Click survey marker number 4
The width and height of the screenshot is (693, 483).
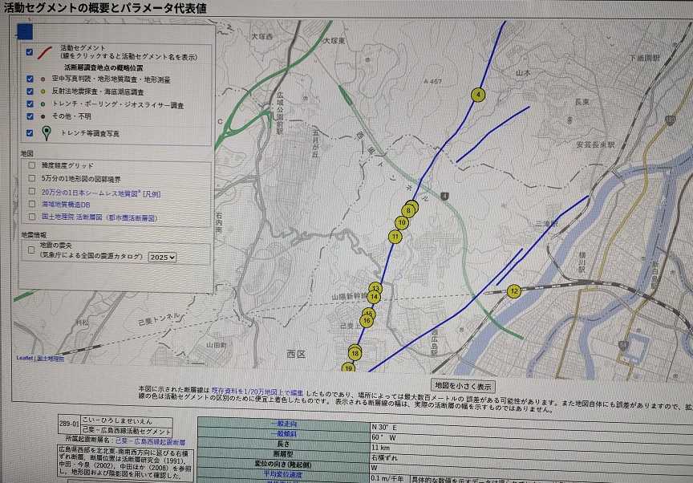coord(478,95)
